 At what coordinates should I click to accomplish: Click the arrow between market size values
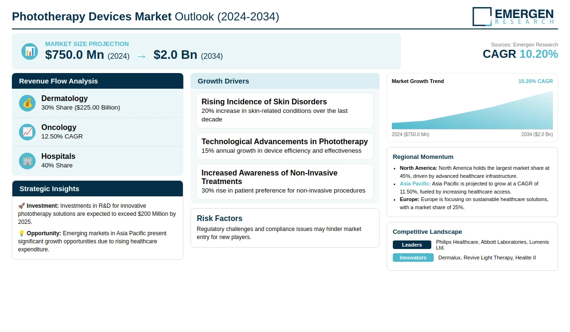pos(141,56)
